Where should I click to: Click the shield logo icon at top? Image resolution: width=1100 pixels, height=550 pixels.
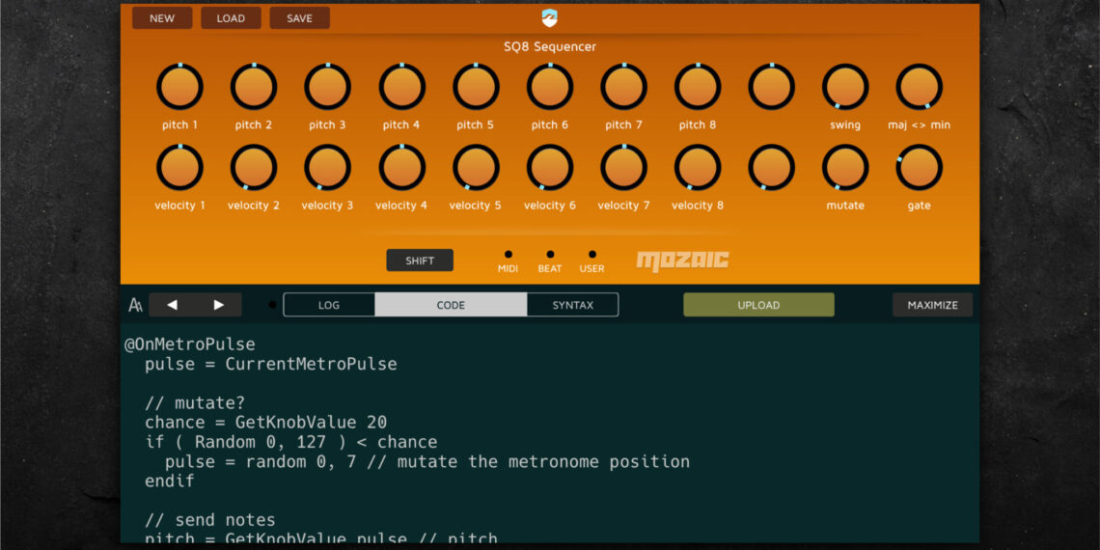pyautogui.click(x=549, y=18)
